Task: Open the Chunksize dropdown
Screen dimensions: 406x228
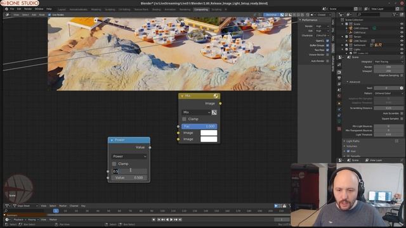Action: (322, 35)
